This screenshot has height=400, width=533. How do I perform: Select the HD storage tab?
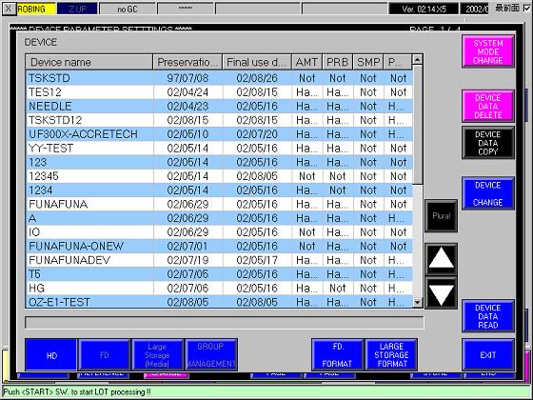(51, 354)
